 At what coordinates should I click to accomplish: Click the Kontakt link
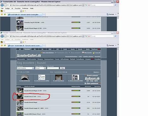point(97,57)
